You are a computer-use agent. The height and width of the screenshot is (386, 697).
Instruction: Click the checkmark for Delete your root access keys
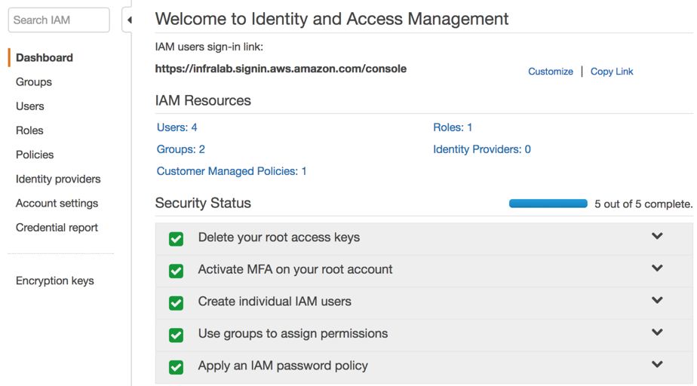[x=176, y=239]
